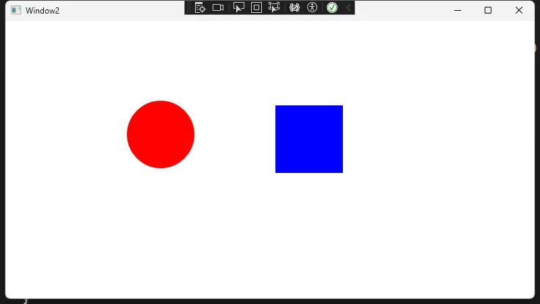Click empty title bar right of debug toolbar
Screen dimensions: 540x304
click(398, 10)
